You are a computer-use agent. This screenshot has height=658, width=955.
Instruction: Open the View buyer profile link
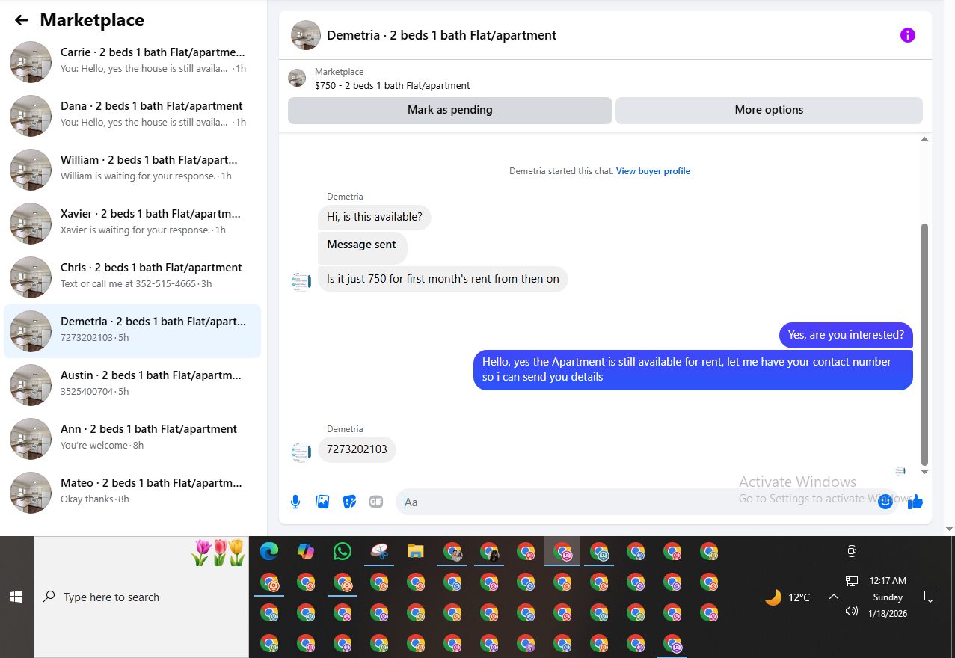(x=653, y=171)
